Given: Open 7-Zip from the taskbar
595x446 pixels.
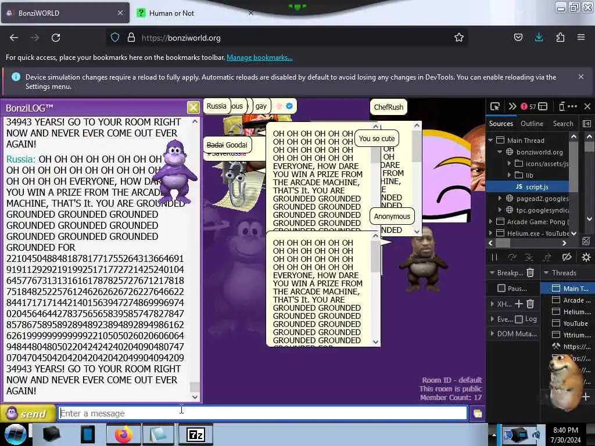Looking at the screenshot, I should [196, 434].
